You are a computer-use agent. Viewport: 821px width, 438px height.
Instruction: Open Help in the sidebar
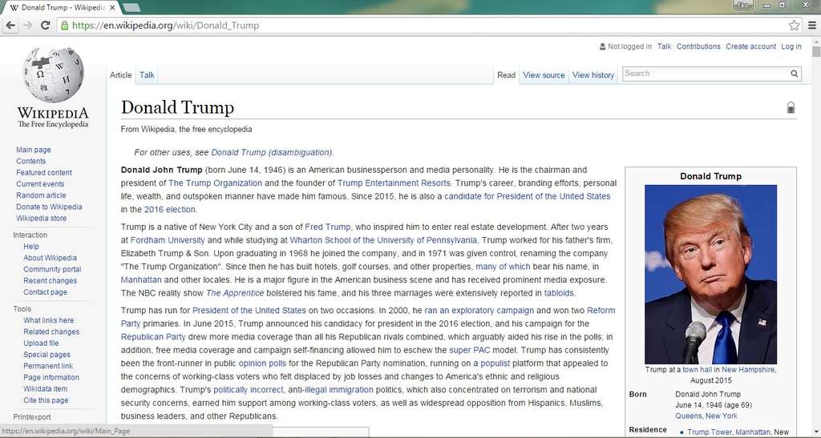point(31,247)
